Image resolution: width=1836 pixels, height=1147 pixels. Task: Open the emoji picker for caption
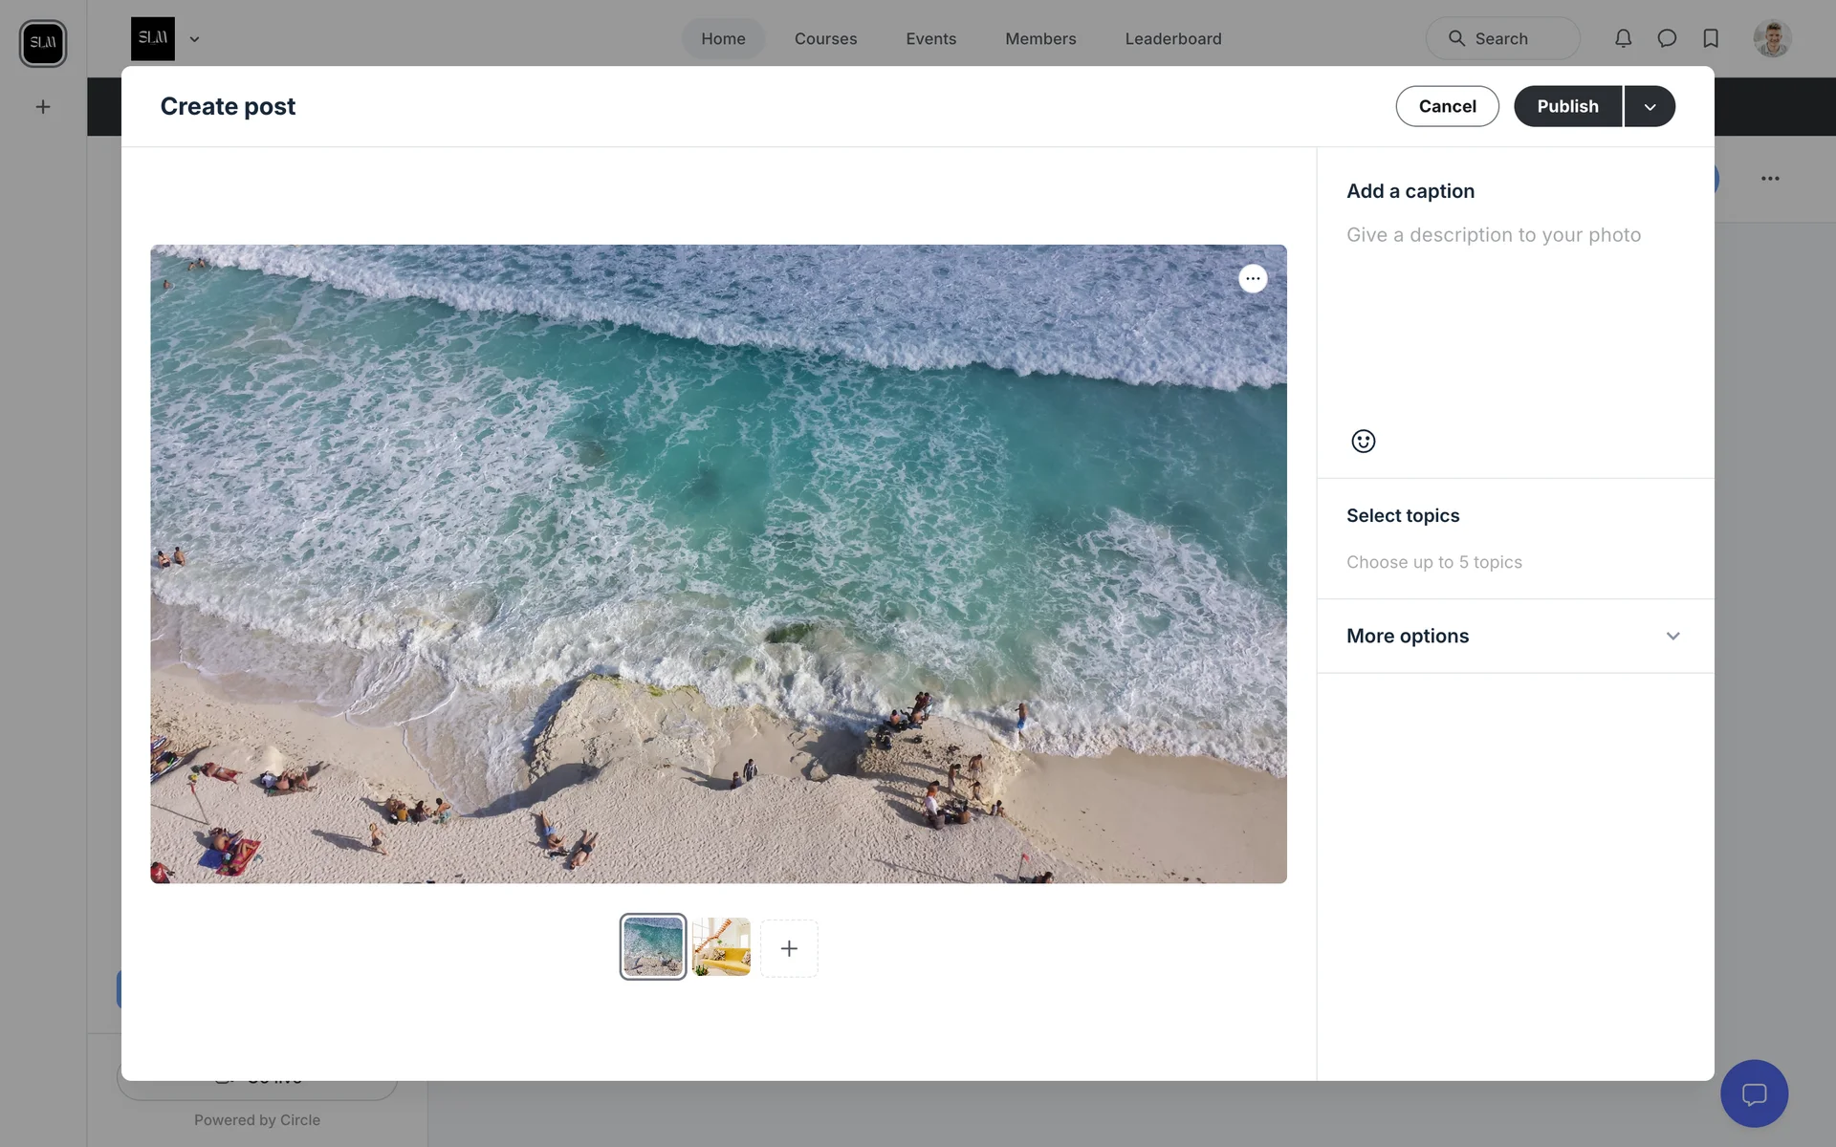tap(1363, 441)
